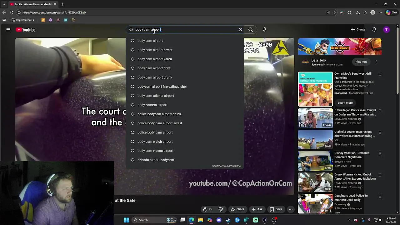Screen dimensions: 400x225
Task: Close the Entitled Woman Harasses tab
Action: [x=55, y=4]
